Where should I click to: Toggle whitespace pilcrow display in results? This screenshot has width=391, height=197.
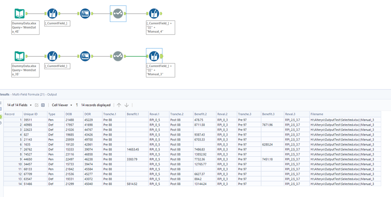click(x=77, y=105)
